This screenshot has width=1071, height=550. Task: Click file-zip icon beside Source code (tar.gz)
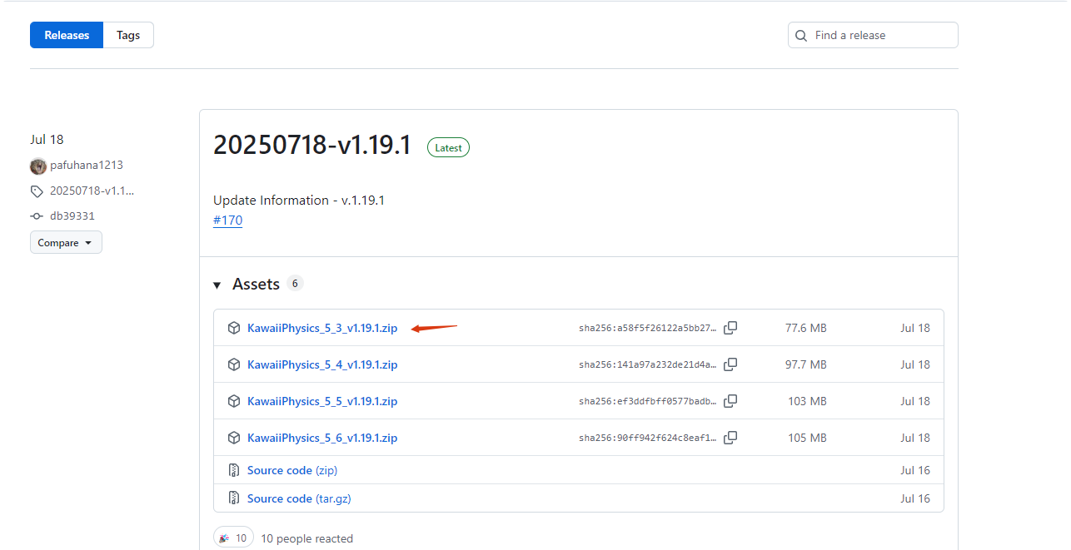[x=234, y=498]
